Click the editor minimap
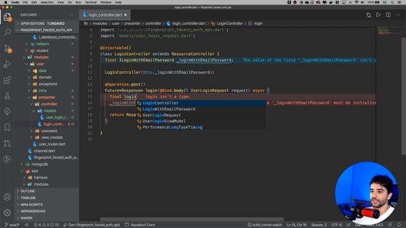The image size is (406, 228). click(x=390, y=31)
